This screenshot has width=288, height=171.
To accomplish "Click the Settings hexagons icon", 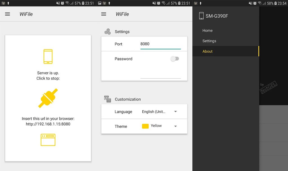I will (x=107, y=31).
